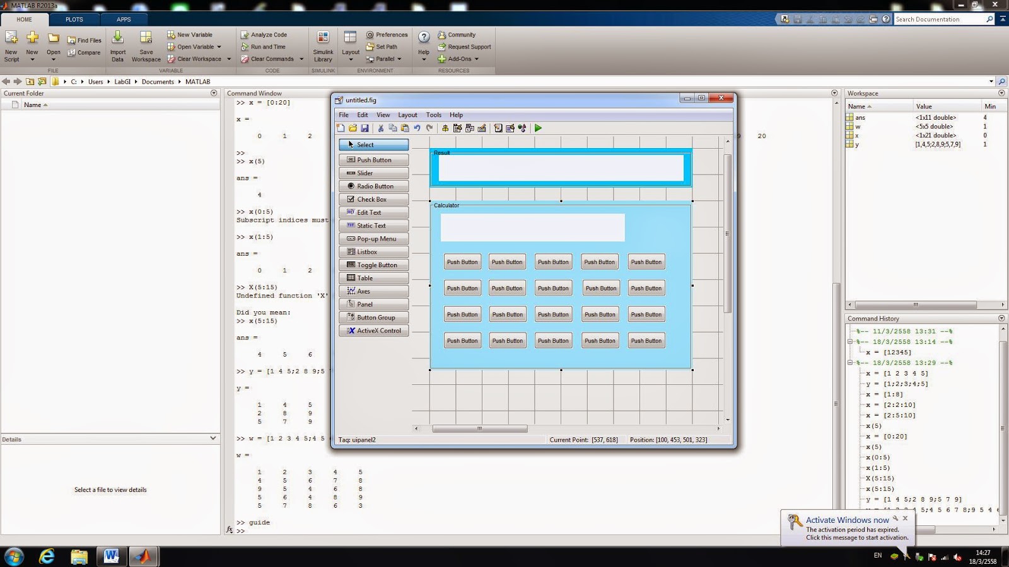Viewport: 1009px width, 567px height.
Task: Click the Paste icon in GUIDE toolbar
Action: click(405, 128)
